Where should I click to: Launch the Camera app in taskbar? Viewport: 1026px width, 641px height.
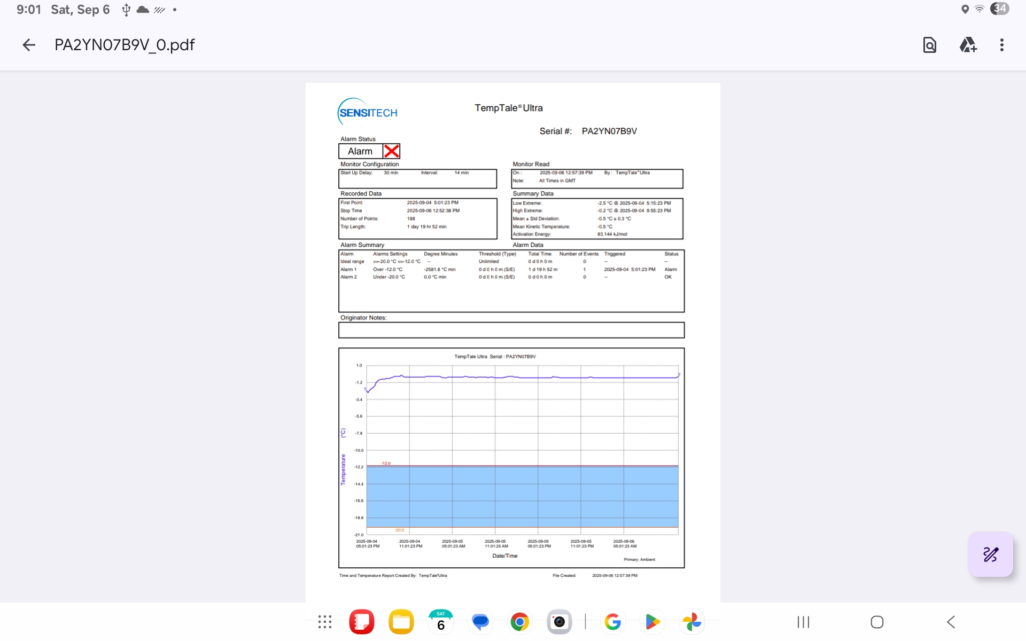(x=559, y=622)
